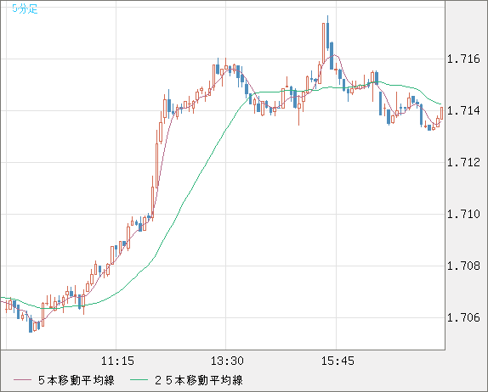Click the 1.714 price axis label
Viewport: 488px width, 392px height.
[463, 110]
